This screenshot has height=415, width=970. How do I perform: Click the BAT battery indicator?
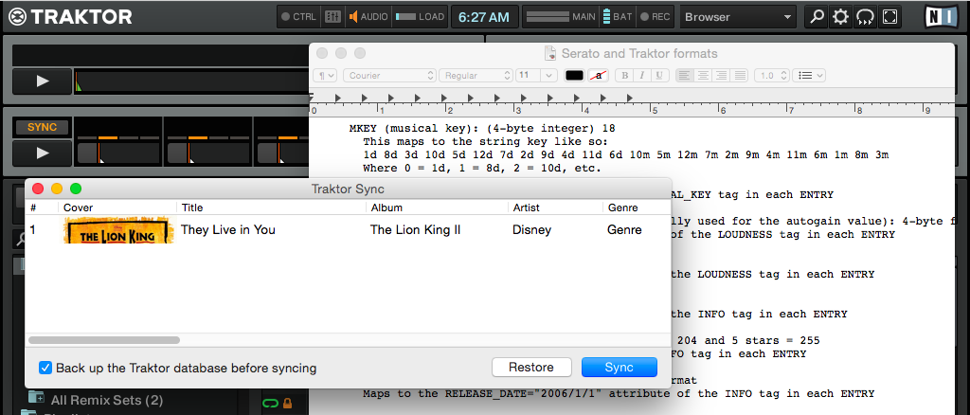(x=618, y=17)
